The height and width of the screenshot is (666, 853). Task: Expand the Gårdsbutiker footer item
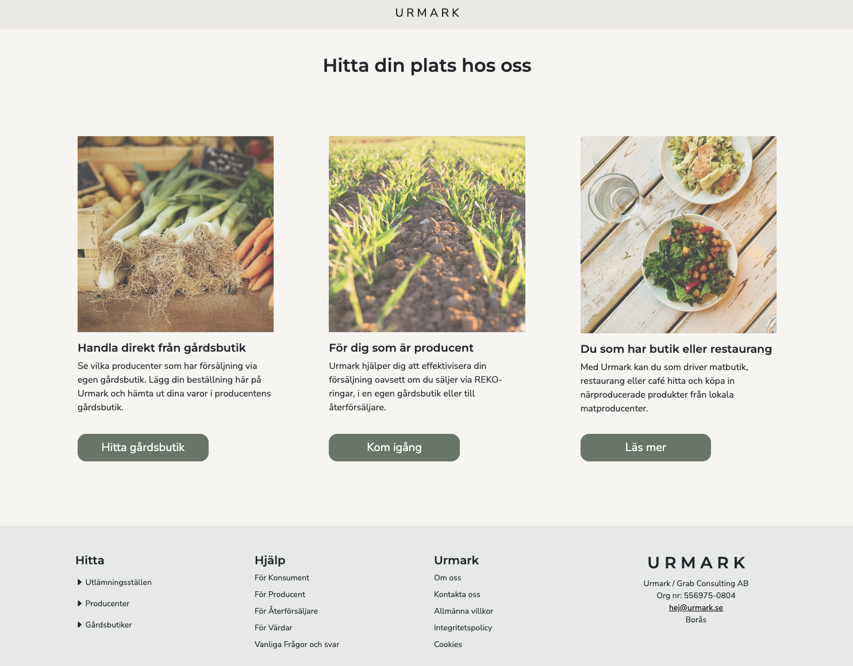pos(105,625)
